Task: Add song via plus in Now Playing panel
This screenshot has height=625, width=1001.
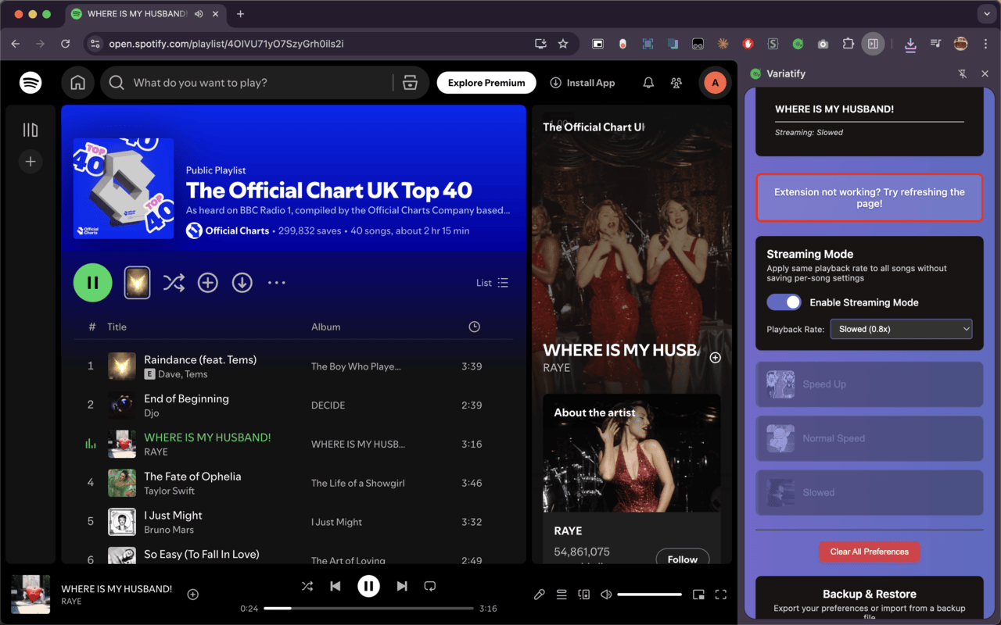Action: 715,358
